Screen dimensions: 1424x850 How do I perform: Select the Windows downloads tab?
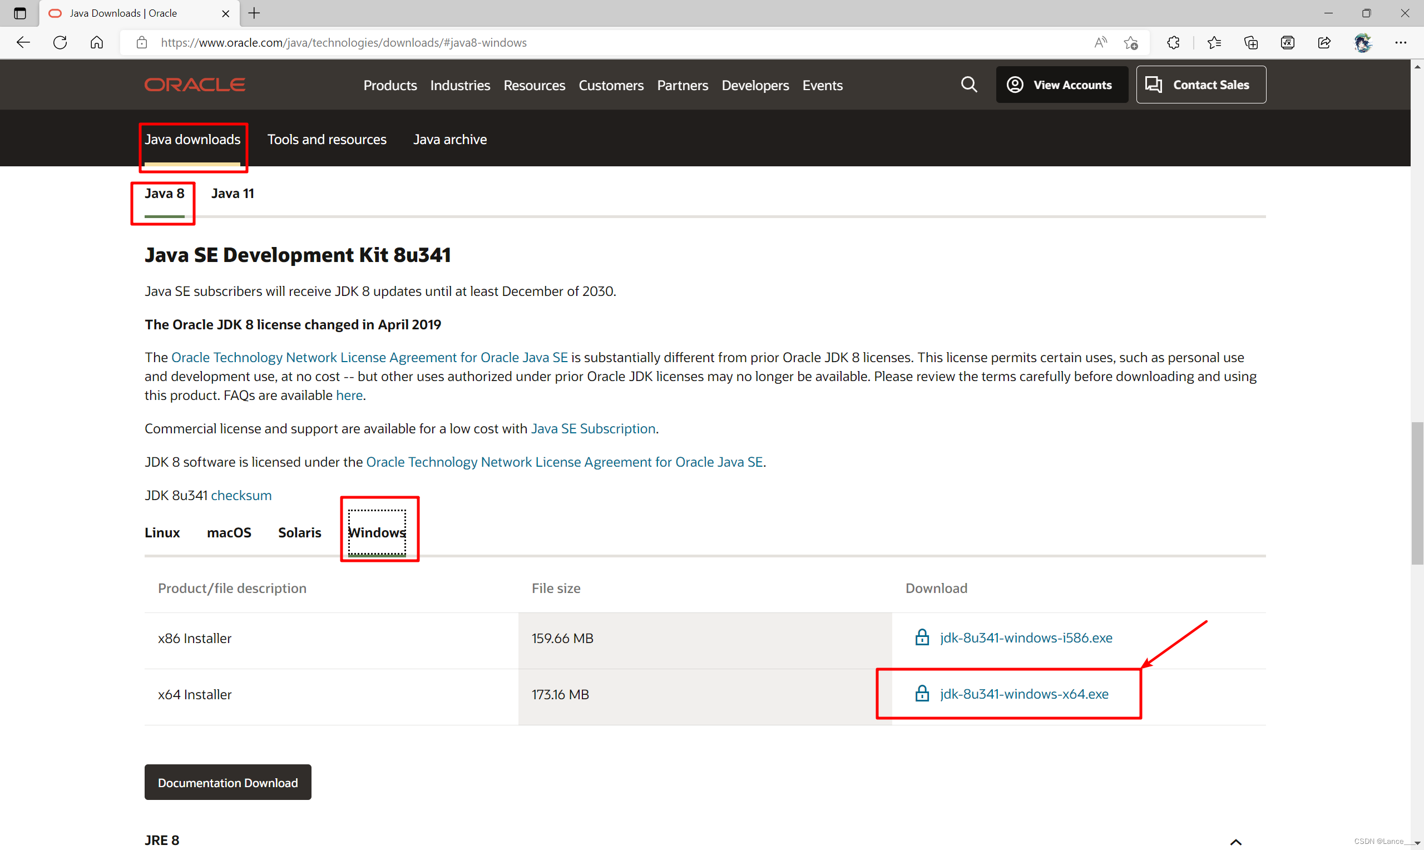377,533
